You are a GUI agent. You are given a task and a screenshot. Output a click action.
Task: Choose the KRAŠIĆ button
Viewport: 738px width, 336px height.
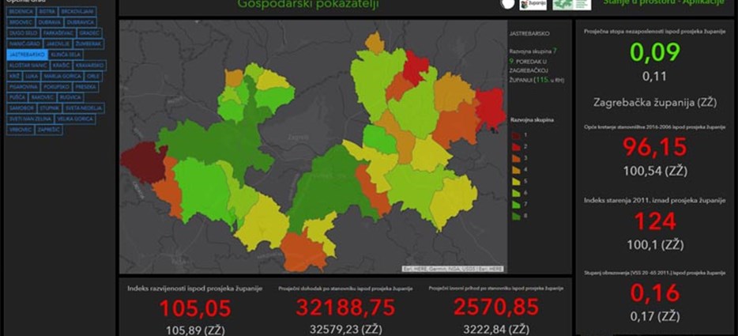pos(61,65)
